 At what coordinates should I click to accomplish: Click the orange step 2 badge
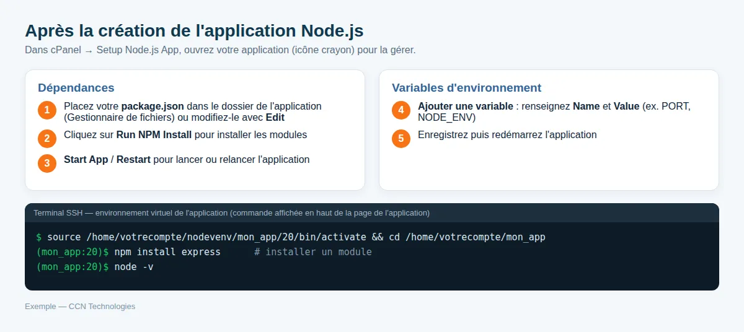[47, 138]
